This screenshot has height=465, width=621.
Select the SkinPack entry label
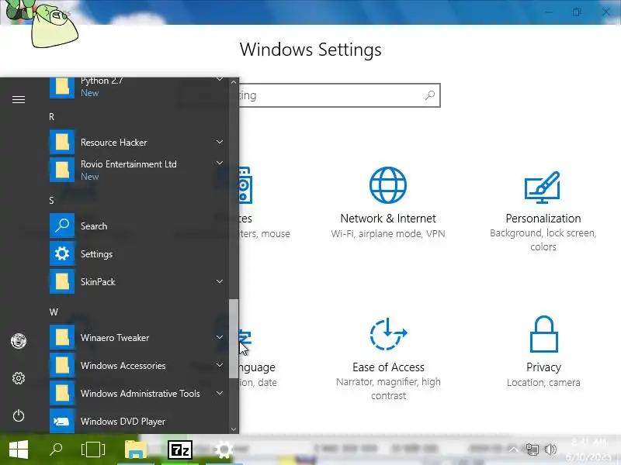point(98,282)
